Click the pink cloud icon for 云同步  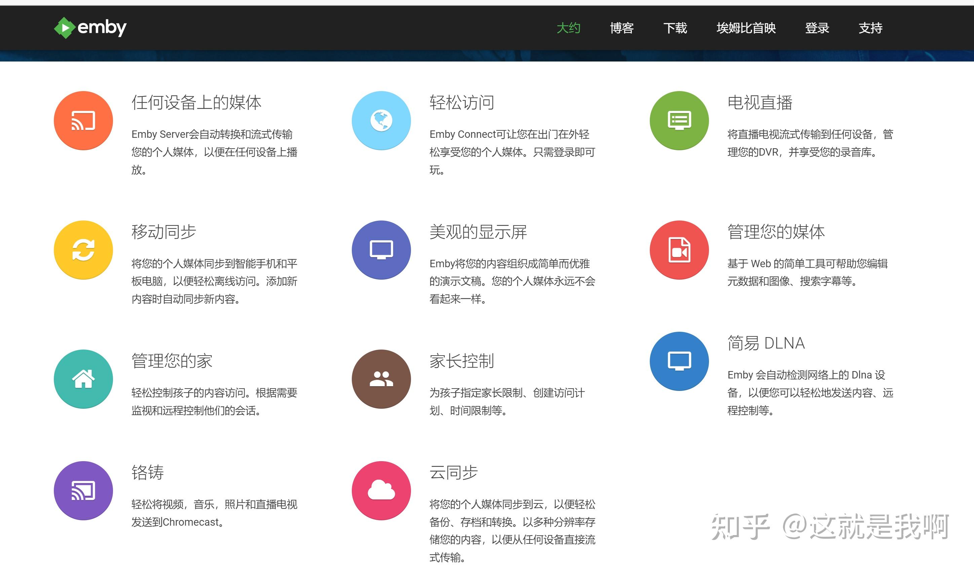tap(381, 491)
